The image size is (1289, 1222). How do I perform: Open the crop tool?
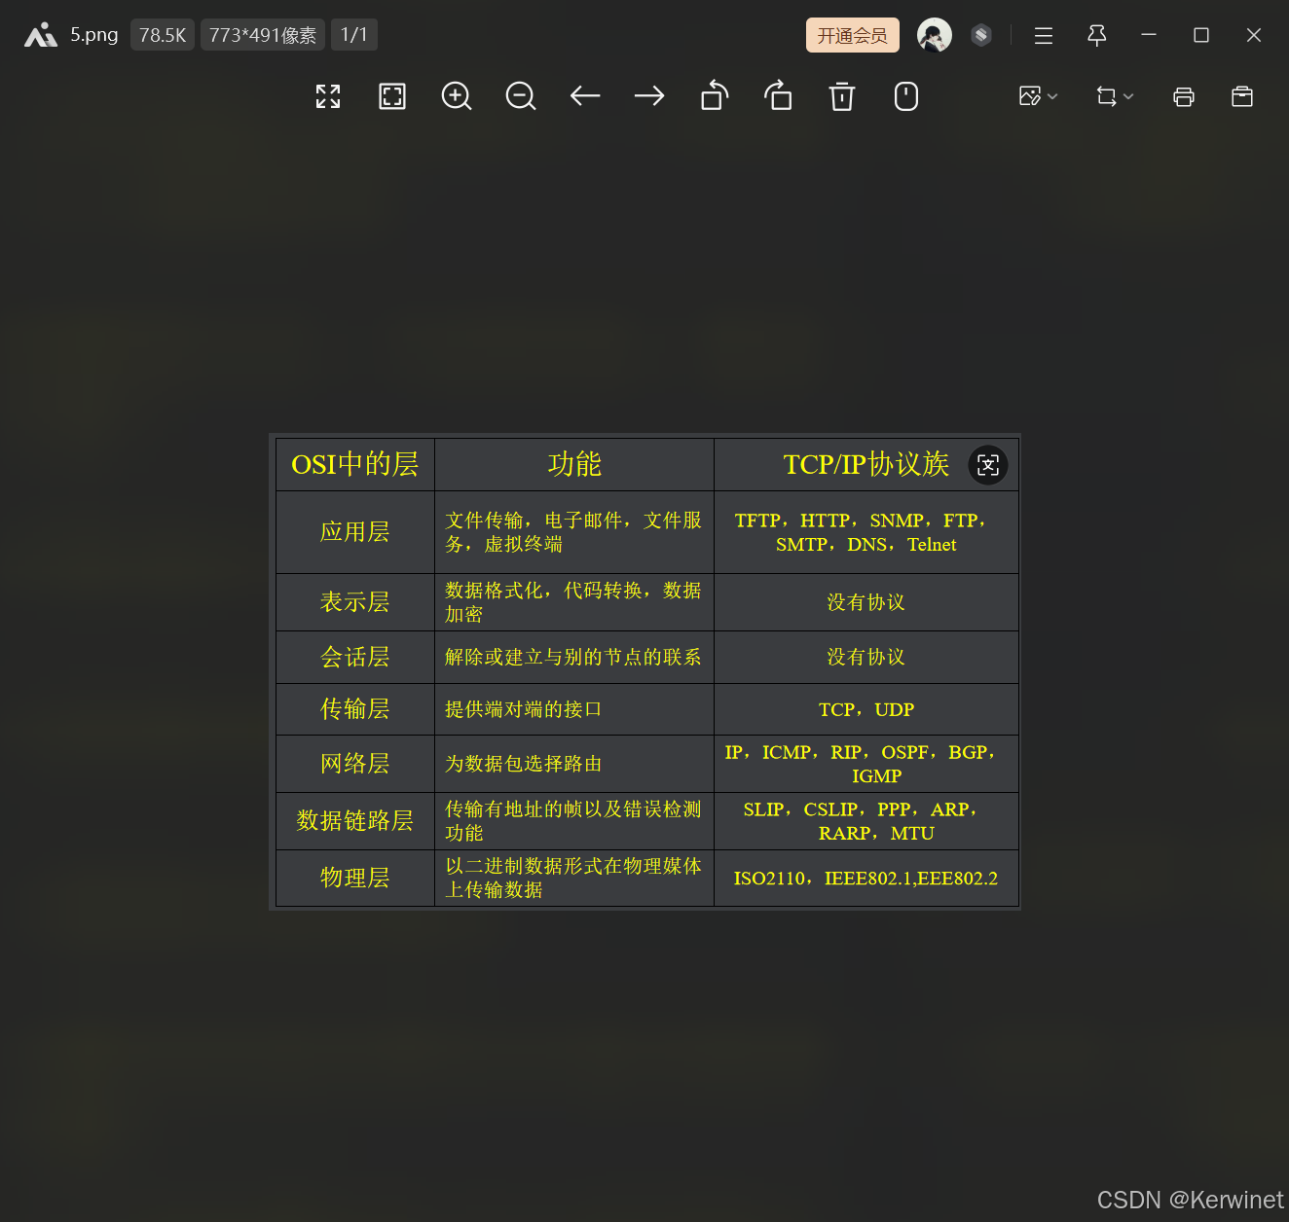point(1106,96)
